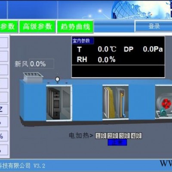Click the 新风 0.0% value field

[x=42, y=64]
